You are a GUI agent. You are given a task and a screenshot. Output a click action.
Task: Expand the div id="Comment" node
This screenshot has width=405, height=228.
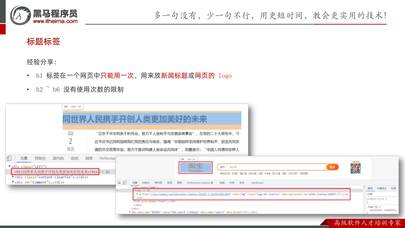point(13,182)
